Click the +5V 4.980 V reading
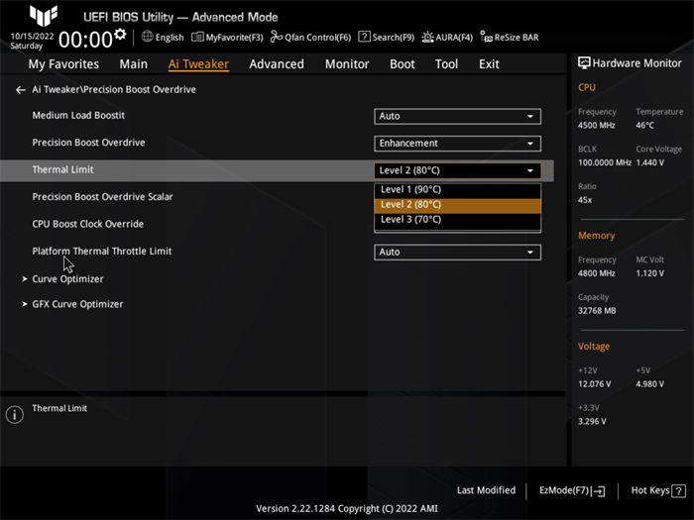This screenshot has width=694, height=520. (649, 384)
